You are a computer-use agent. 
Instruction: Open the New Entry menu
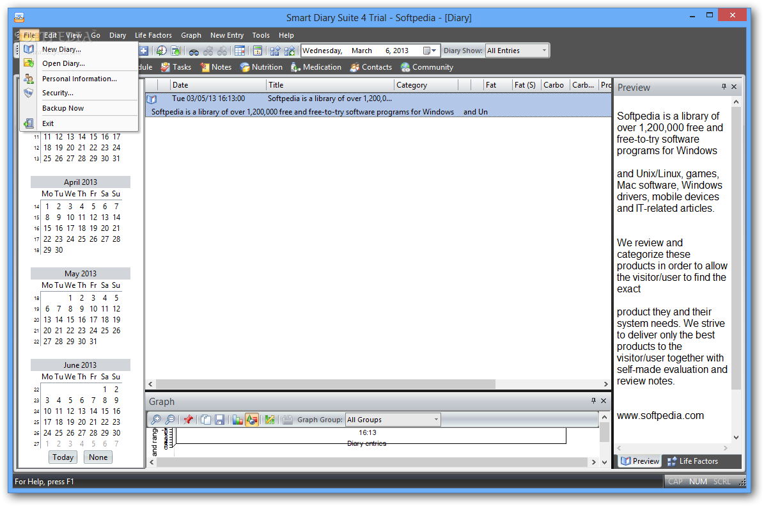click(x=227, y=35)
